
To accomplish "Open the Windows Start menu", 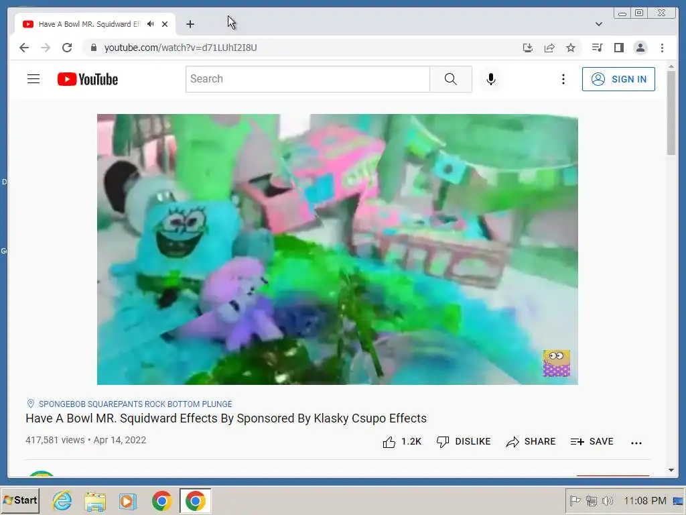I will pos(20,500).
